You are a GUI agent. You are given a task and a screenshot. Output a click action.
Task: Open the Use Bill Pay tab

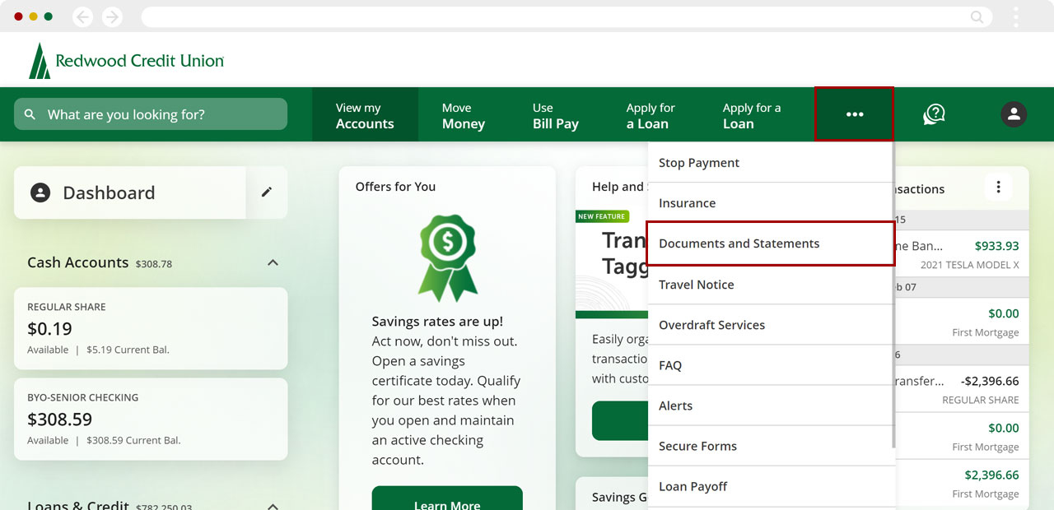(x=556, y=115)
